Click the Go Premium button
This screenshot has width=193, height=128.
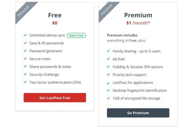pyautogui.click(x=138, y=113)
